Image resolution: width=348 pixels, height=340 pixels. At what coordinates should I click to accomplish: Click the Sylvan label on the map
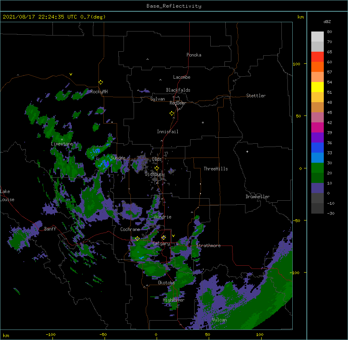point(157,99)
